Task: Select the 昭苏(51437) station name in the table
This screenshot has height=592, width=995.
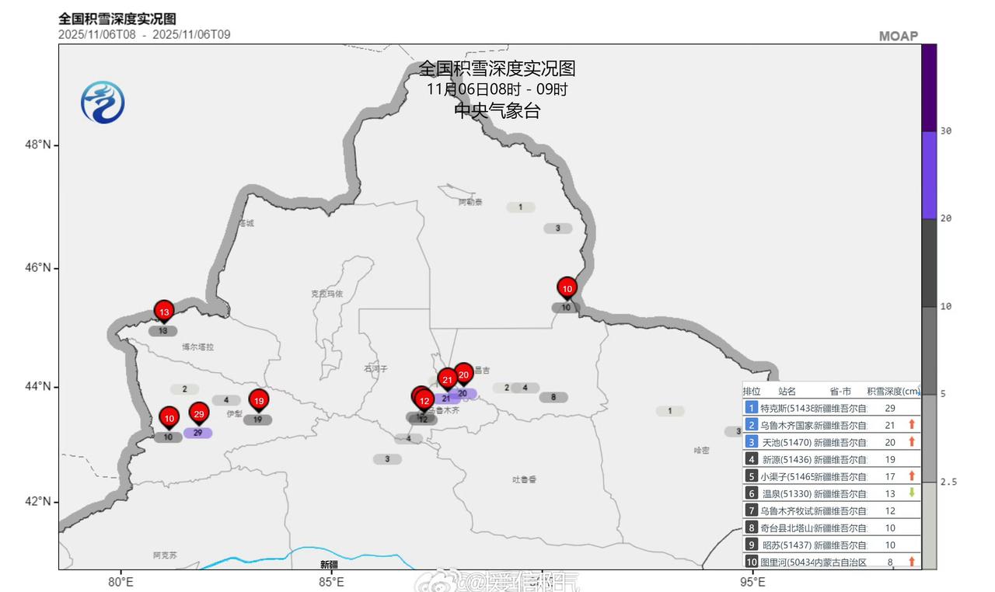Action: pos(786,545)
